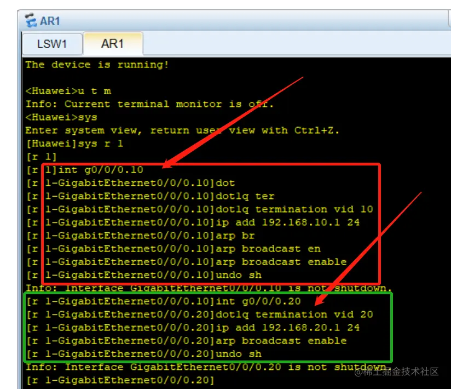Click the 'ip add 192.168.10.1 24' line

click(193, 222)
